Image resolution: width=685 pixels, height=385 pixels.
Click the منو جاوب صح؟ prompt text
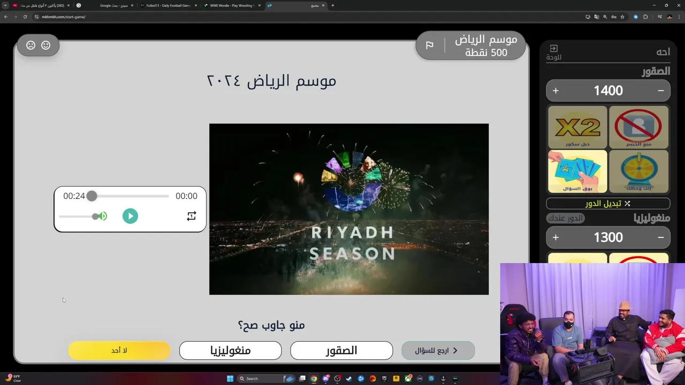tap(271, 325)
